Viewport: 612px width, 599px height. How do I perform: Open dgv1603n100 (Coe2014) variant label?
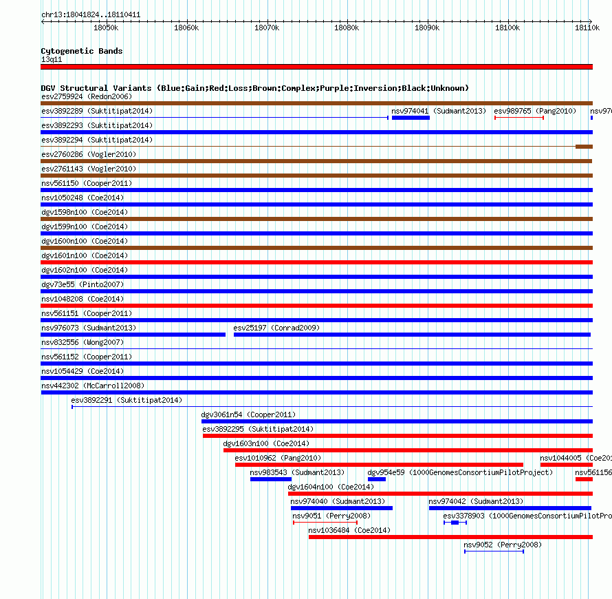[266, 443]
